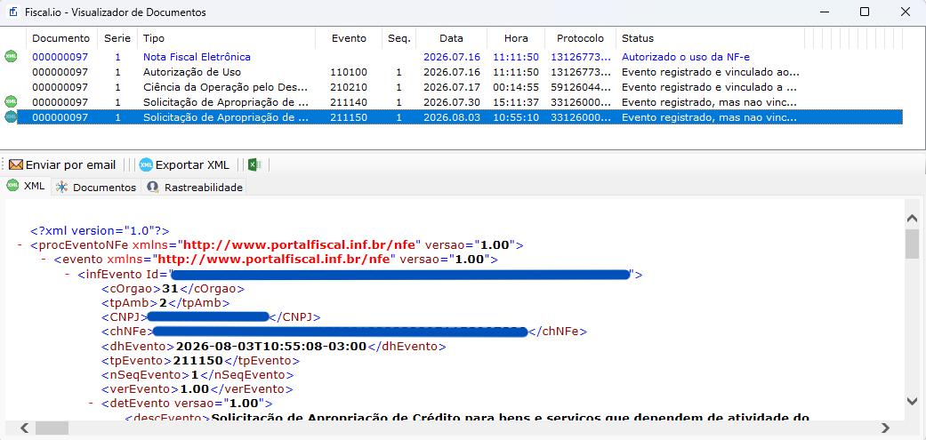926x440 pixels.
Task: Click XML icon of selected 211150 row
Action: click(11, 117)
